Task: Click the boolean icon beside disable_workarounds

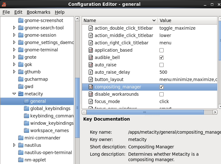Action: [x=91, y=94]
